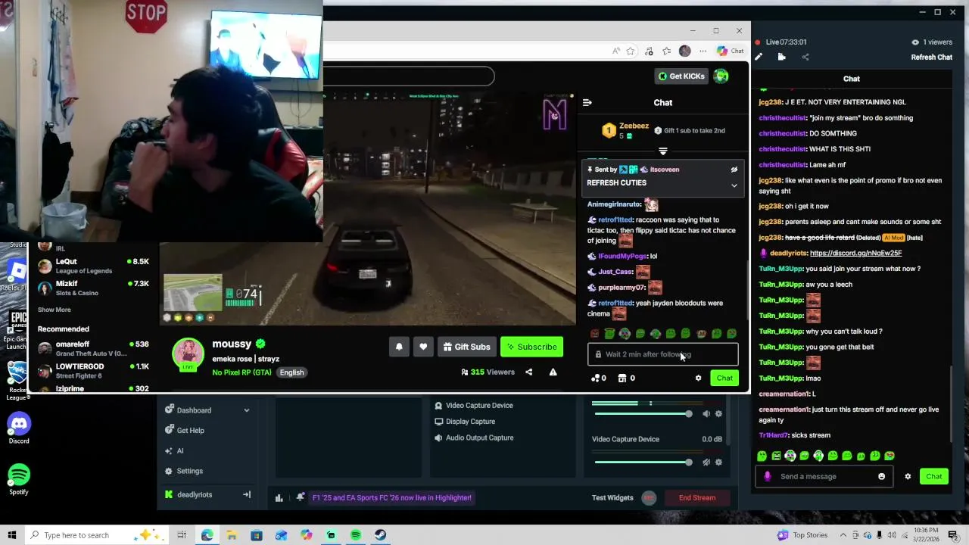969x545 pixels.
Task: Click the No Pixel RP (GTA) category link
Action: (x=241, y=372)
